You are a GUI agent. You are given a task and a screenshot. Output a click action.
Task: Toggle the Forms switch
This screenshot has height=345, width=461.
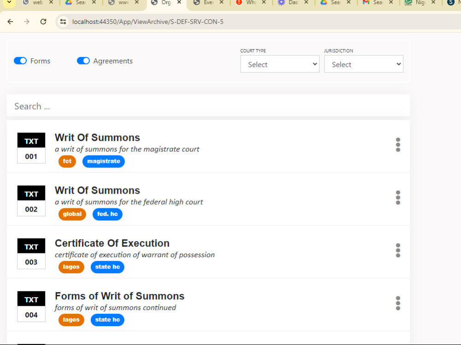tap(20, 61)
